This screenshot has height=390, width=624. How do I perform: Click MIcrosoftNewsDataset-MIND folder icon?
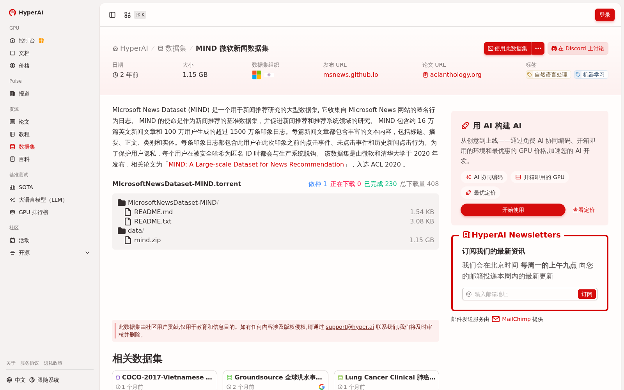(x=122, y=202)
